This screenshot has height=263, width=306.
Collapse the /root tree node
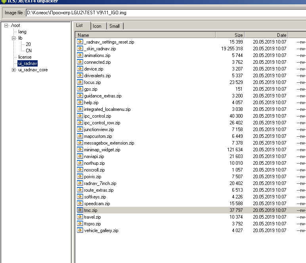click(x=6, y=25)
